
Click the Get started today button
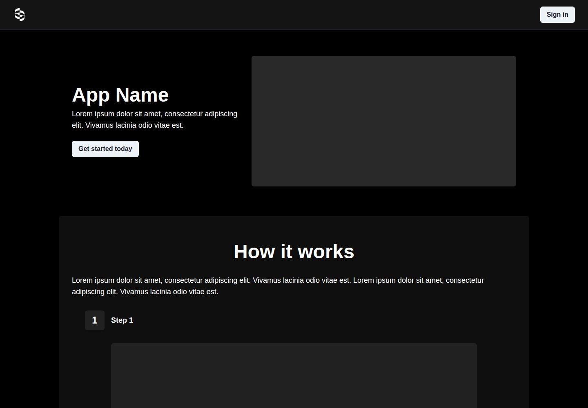tap(105, 149)
